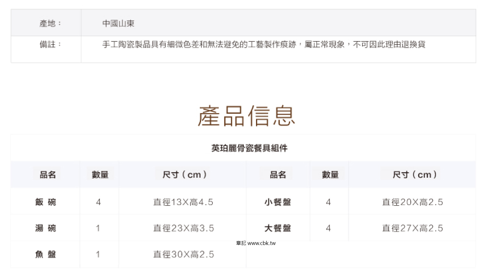482x276 pixels.
Task: Click the 大餐盤 item name
Action: click(x=278, y=228)
